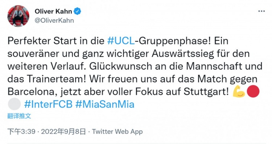Open the @OliverKahn handle link
The image size is (272, 144).
(54, 20)
